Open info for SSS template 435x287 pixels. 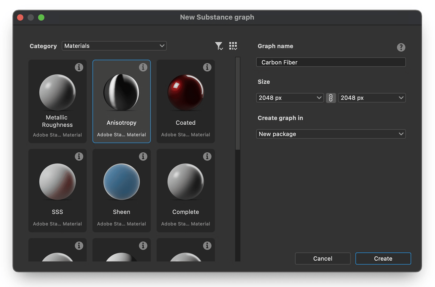point(79,156)
